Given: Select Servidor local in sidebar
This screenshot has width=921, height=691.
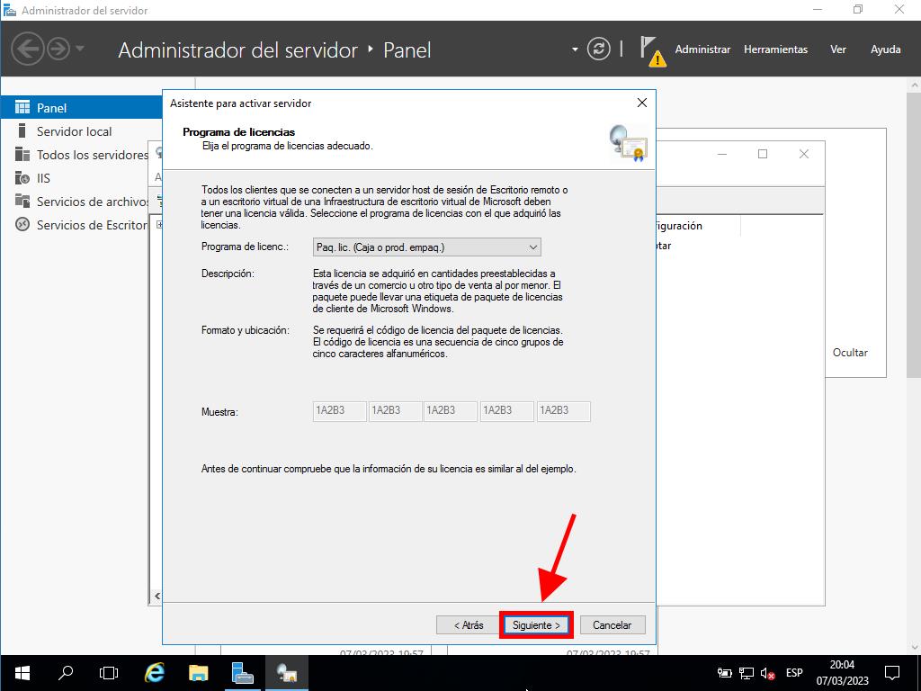Looking at the screenshot, I should [74, 131].
